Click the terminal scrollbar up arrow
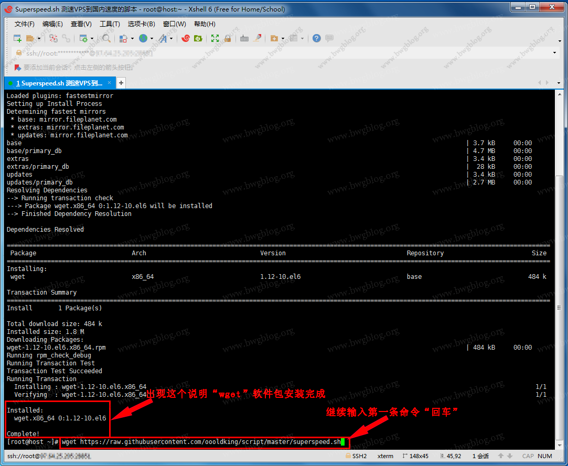 559,93
